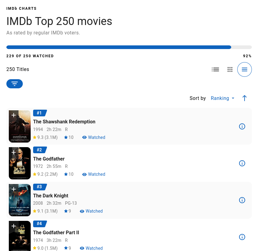Viewport: 264px width, 251px height.
Task: Switch to detailed list view icon
Action: point(215,69)
